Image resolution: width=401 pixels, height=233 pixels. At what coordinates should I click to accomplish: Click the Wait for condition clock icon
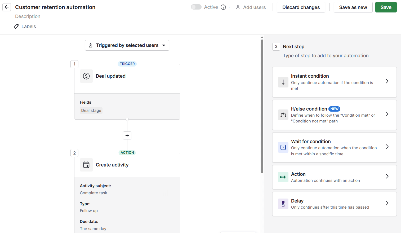tap(283, 147)
